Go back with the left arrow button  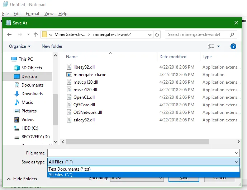[x=9, y=34]
